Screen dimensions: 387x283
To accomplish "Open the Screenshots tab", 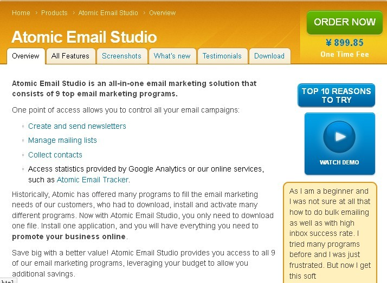I will pos(121,56).
